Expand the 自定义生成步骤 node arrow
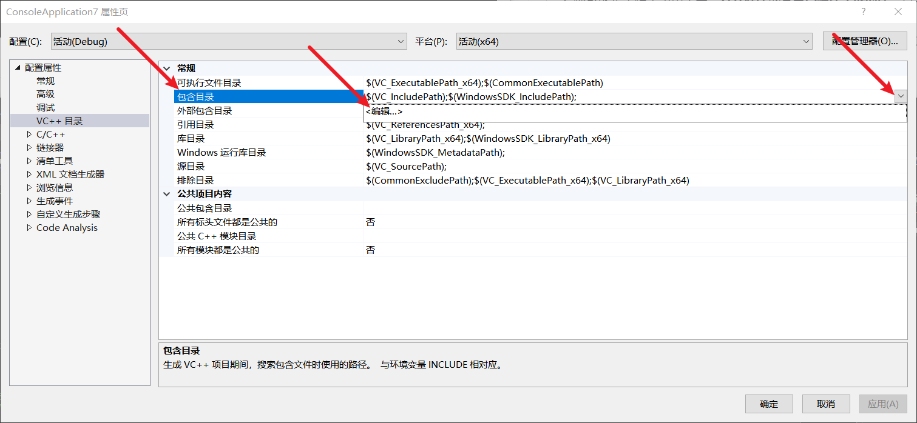This screenshot has height=423, width=917. coord(29,214)
